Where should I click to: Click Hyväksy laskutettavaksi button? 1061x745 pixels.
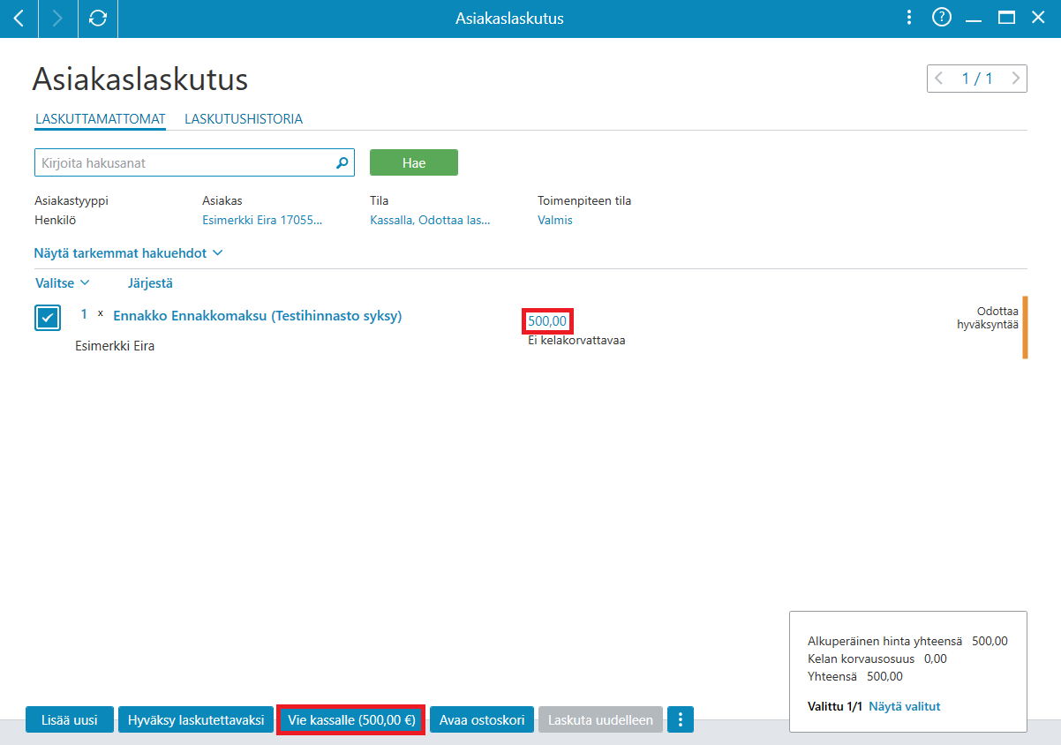(x=196, y=720)
